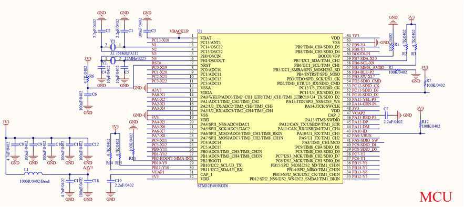
Task: Click the VBACKUP power port label
Action: (x=179, y=31)
